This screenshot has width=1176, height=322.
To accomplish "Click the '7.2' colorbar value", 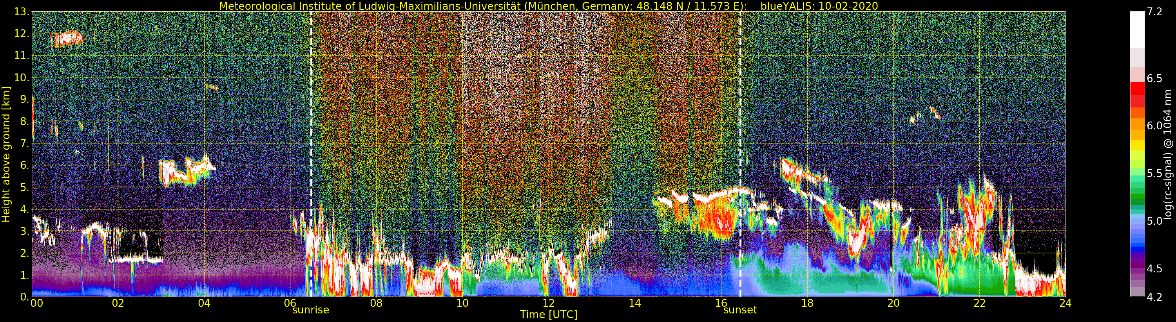I will click(x=1154, y=12).
